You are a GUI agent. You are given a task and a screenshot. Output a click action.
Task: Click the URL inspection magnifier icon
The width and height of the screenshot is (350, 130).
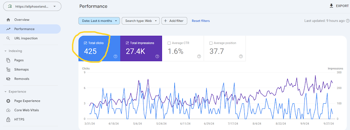(8, 38)
